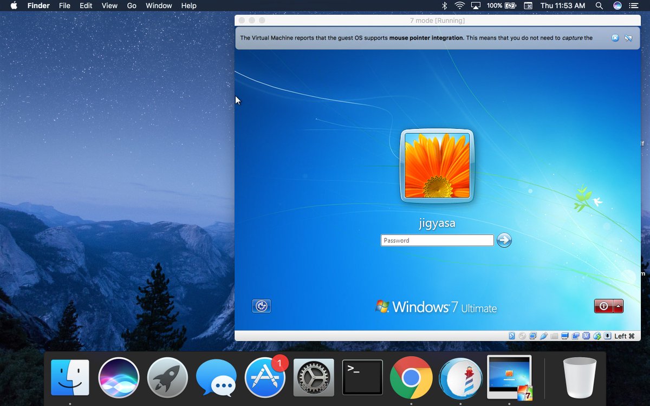The width and height of the screenshot is (650, 406).
Task: Click the mouse integration indicator in VM status bar
Action: point(597,336)
